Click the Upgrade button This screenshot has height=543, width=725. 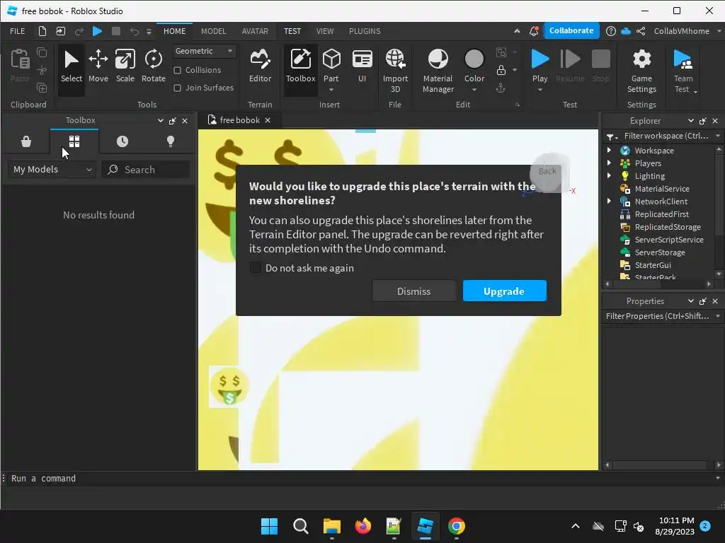click(504, 291)
